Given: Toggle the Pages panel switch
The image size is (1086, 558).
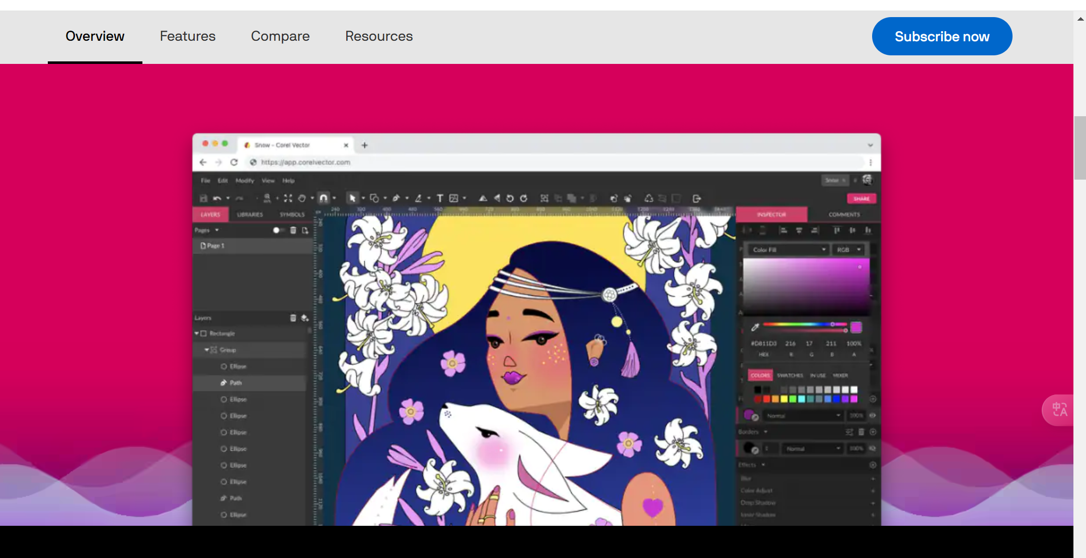Looking at the screenshot, I should (x=278, y=230).
